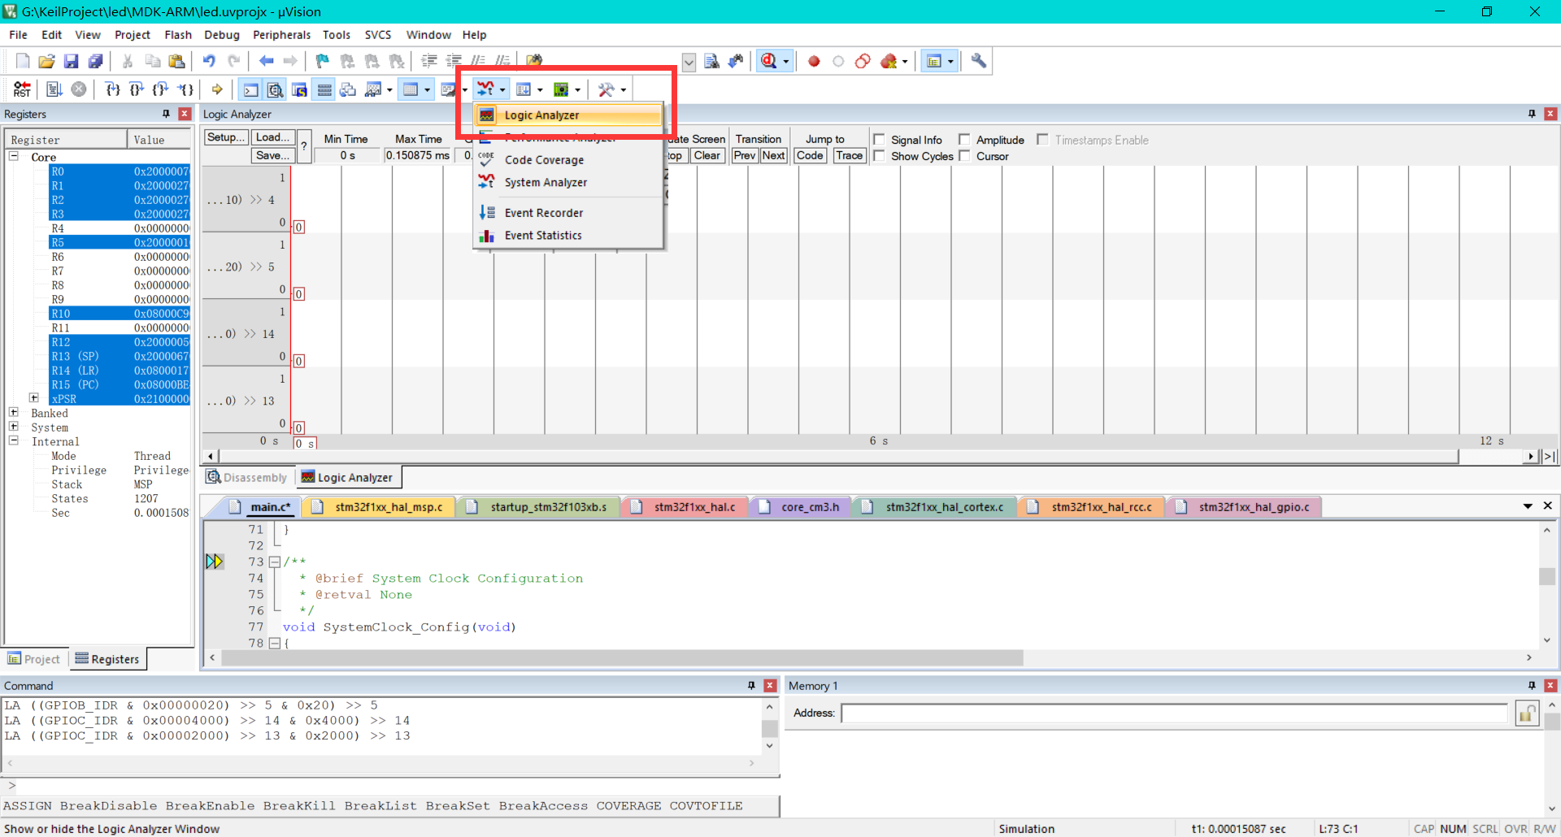
Task: Open the breakpoint kill dropdown arrow
Action: pyautogui.click(x=904, y=61)
